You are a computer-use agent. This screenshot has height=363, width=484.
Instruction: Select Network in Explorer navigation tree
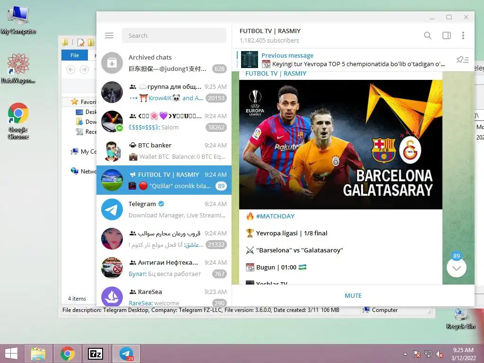pyautogui.click(x=84, y=171)
